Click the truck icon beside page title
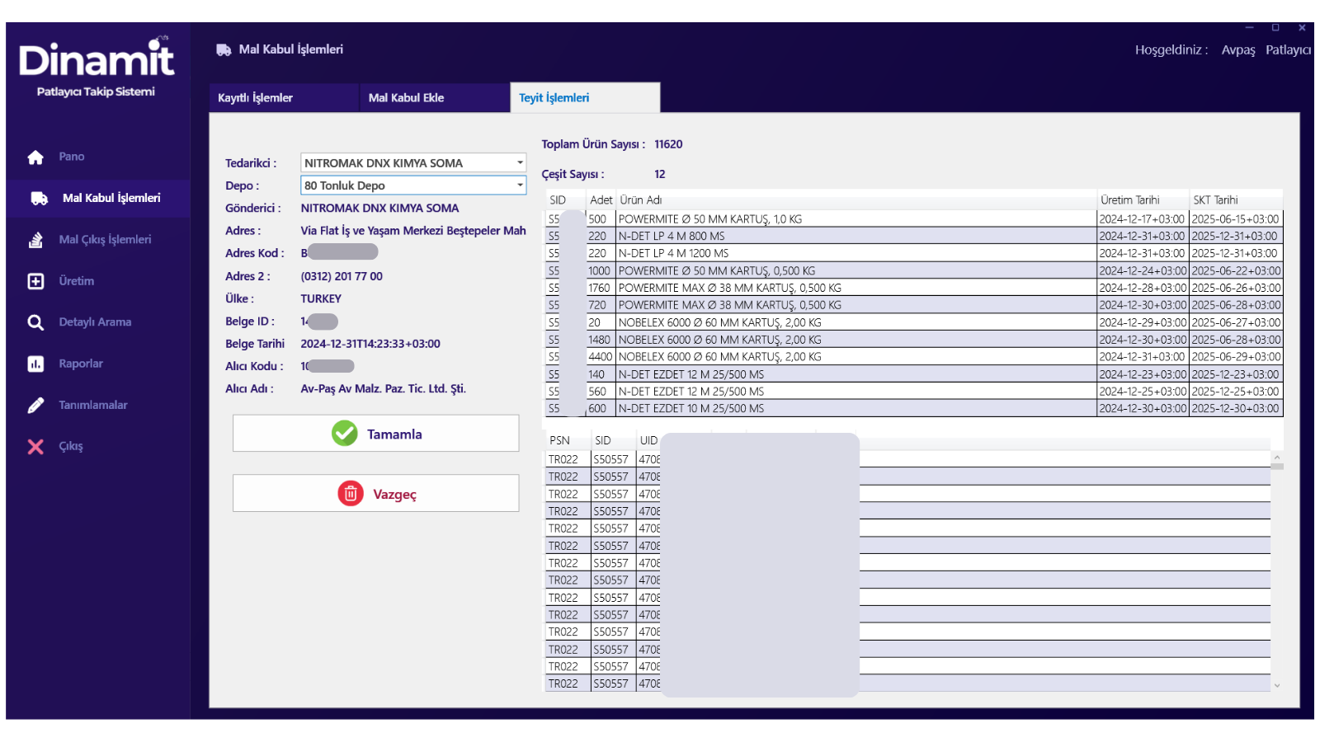The height and width of the screenshot is (742, 1320). (x=224, y=50)
